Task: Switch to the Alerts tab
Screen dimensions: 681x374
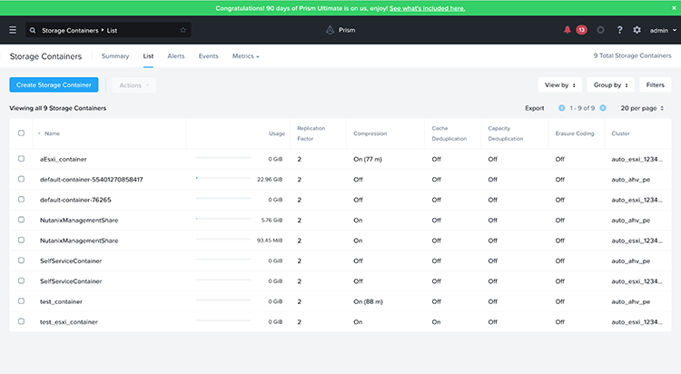Action: pyautogui.click(x=176, y=56)
